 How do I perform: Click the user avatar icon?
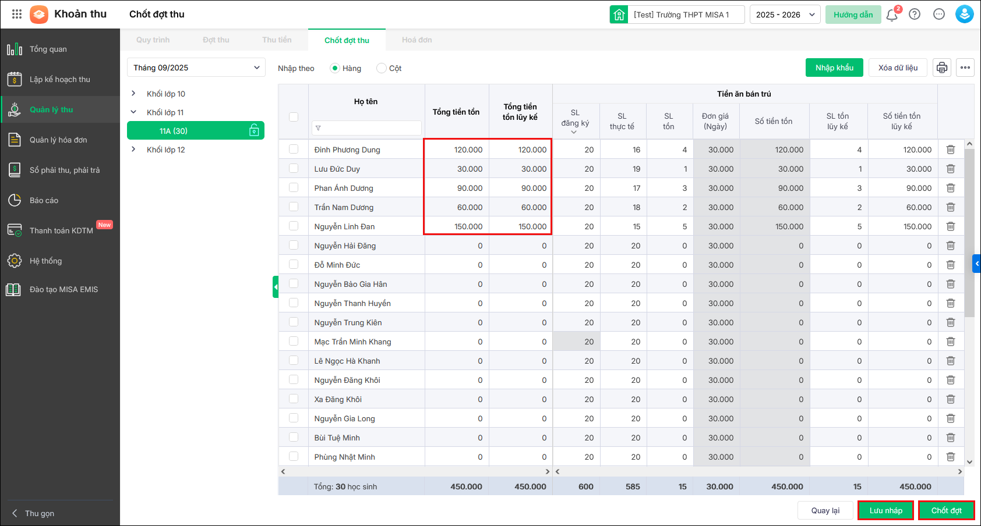(964, 15)
